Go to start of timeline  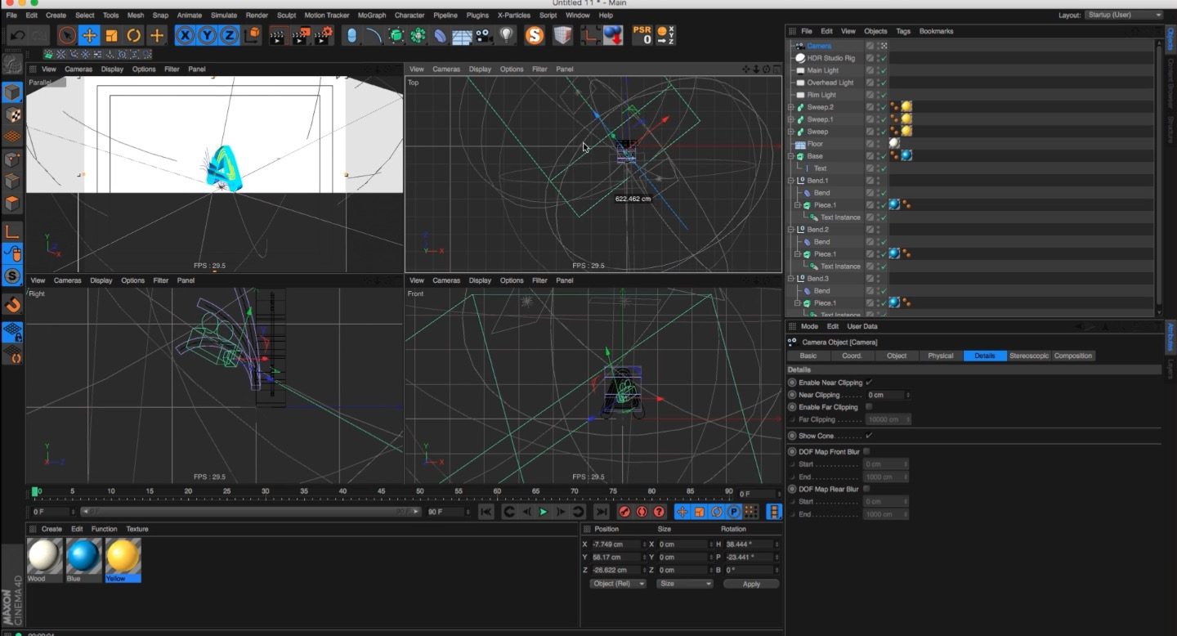[x=486, y=512]
